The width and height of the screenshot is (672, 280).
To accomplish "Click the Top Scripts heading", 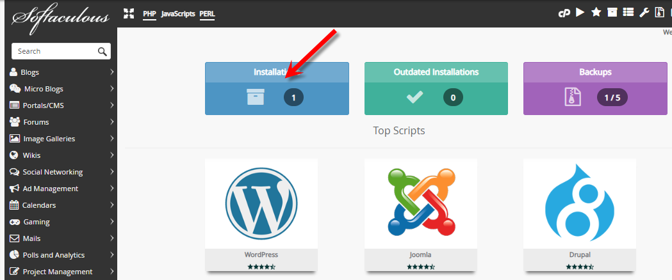I will point(399,130).
